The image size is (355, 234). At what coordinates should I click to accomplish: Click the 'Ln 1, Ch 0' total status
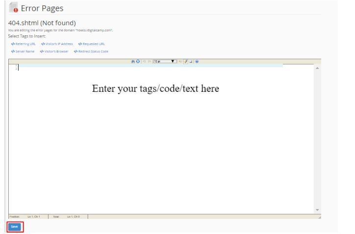73,217
